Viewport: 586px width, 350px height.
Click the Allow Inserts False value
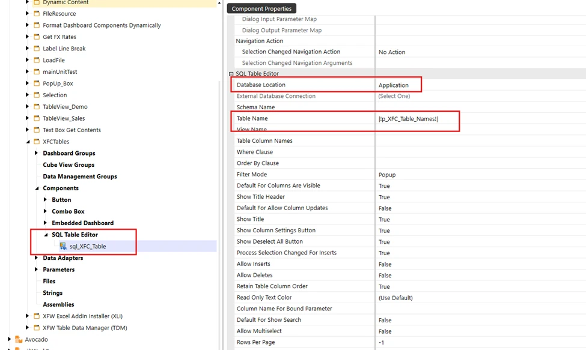point(385,264)
